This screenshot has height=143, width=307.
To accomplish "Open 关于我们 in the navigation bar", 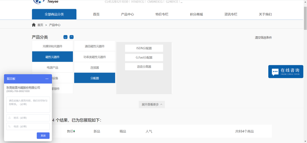I will (265, 14).
